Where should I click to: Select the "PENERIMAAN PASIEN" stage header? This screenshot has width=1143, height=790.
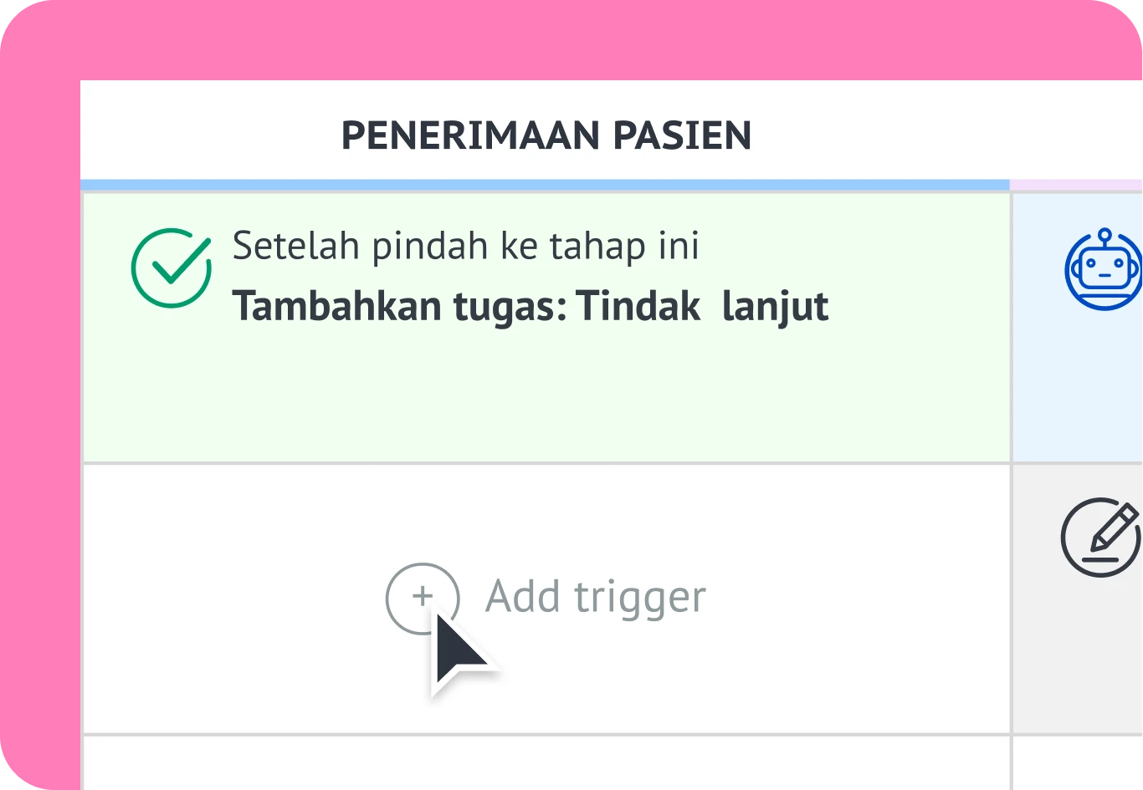(546, 135)
